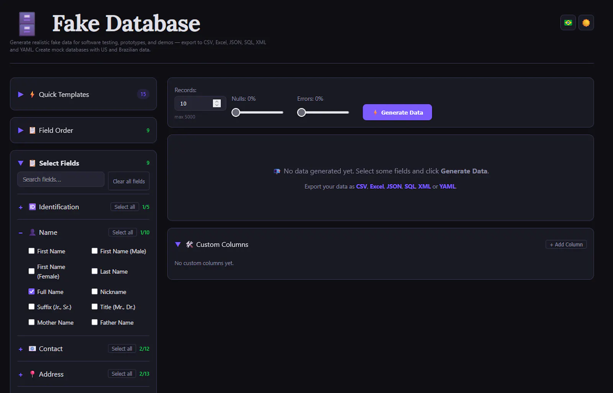Image resolution: width=613 pixels, height=393 pixels.
Task: Click Select all for Name
Action: click(123, 232)
